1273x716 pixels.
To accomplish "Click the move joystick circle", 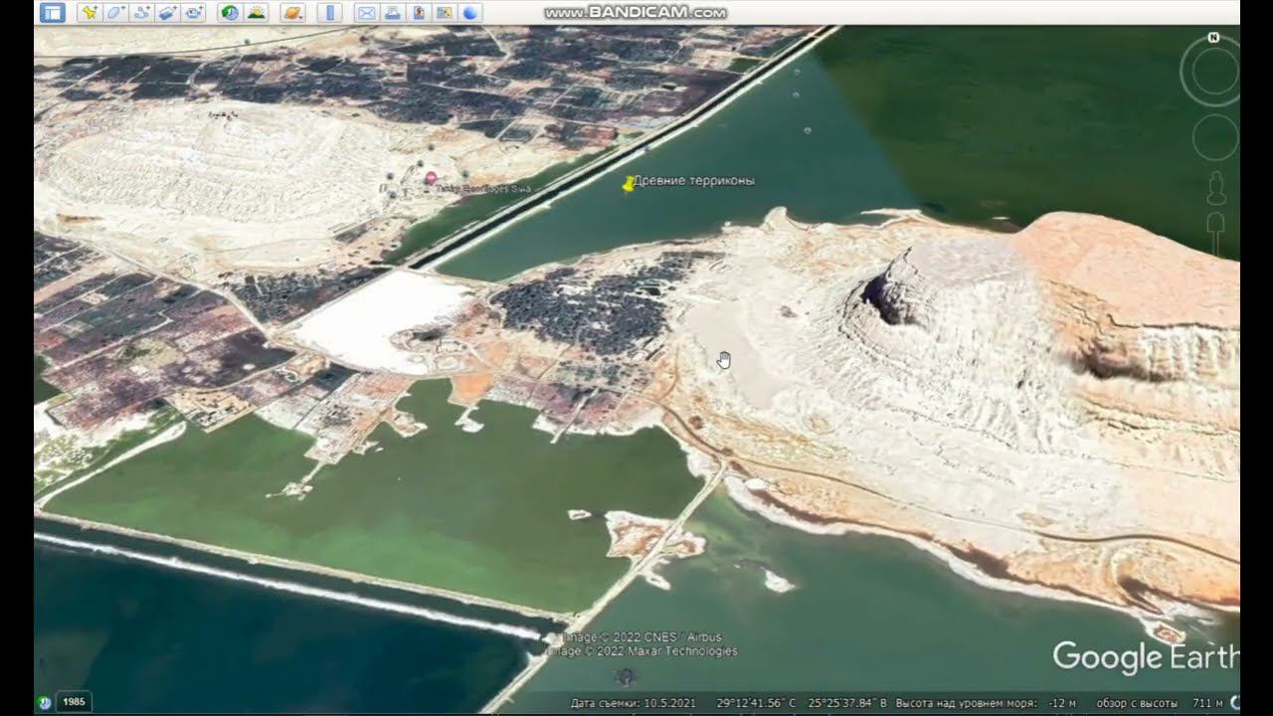I will pos(1215,137).
